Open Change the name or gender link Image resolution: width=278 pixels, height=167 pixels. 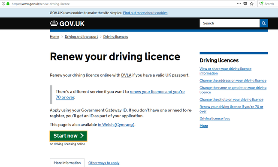tap(233, 90)
